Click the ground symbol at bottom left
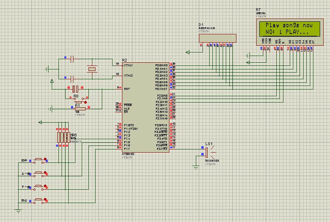The height and width of the screenshot is (222, 330). pyautogui.click(x=18, y=212)
